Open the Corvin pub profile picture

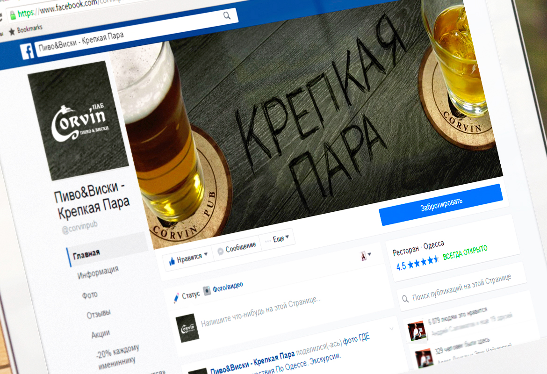click(x=78, y=120)
